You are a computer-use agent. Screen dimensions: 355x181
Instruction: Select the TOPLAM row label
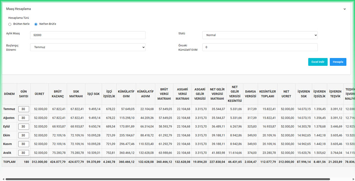coord(10,161)
